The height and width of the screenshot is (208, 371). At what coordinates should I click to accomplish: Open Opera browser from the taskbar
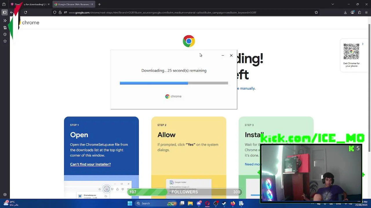[207, 203]
